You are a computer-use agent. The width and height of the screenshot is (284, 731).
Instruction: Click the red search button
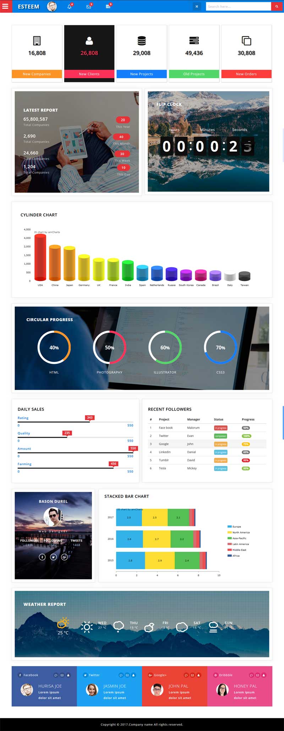pos(277,6)
